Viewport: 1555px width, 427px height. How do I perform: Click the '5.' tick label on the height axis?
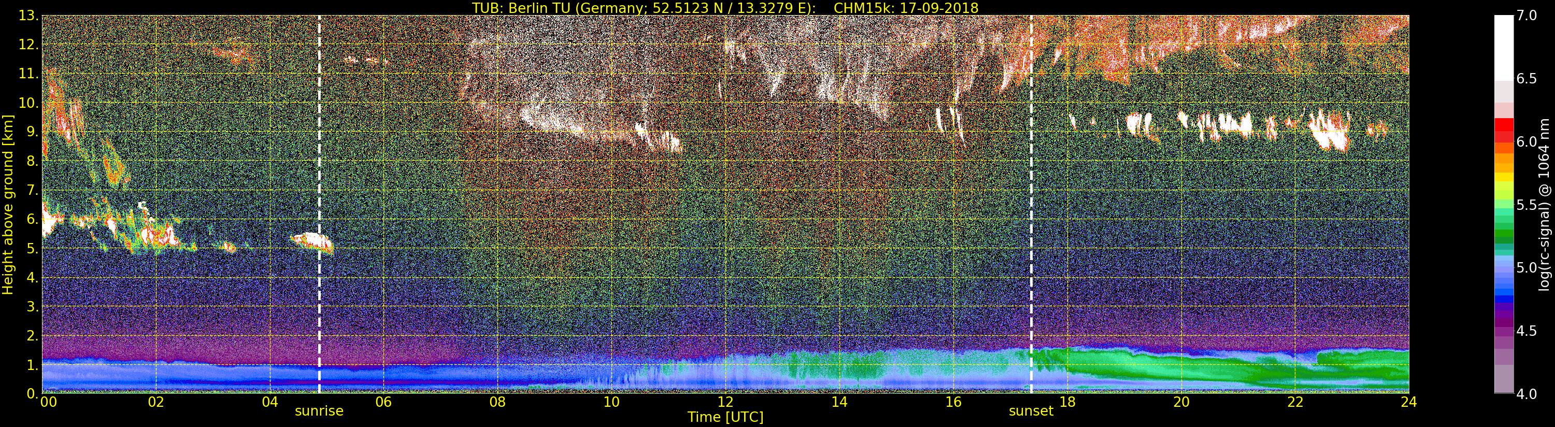click(32, 248)
